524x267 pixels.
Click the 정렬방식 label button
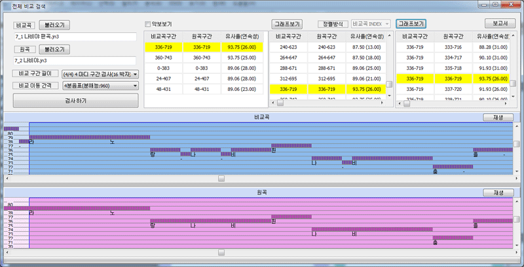point(333,24)
